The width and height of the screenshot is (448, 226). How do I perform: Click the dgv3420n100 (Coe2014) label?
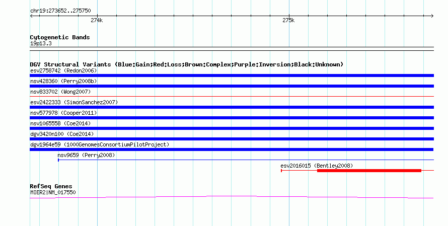[x=62, y=134]
